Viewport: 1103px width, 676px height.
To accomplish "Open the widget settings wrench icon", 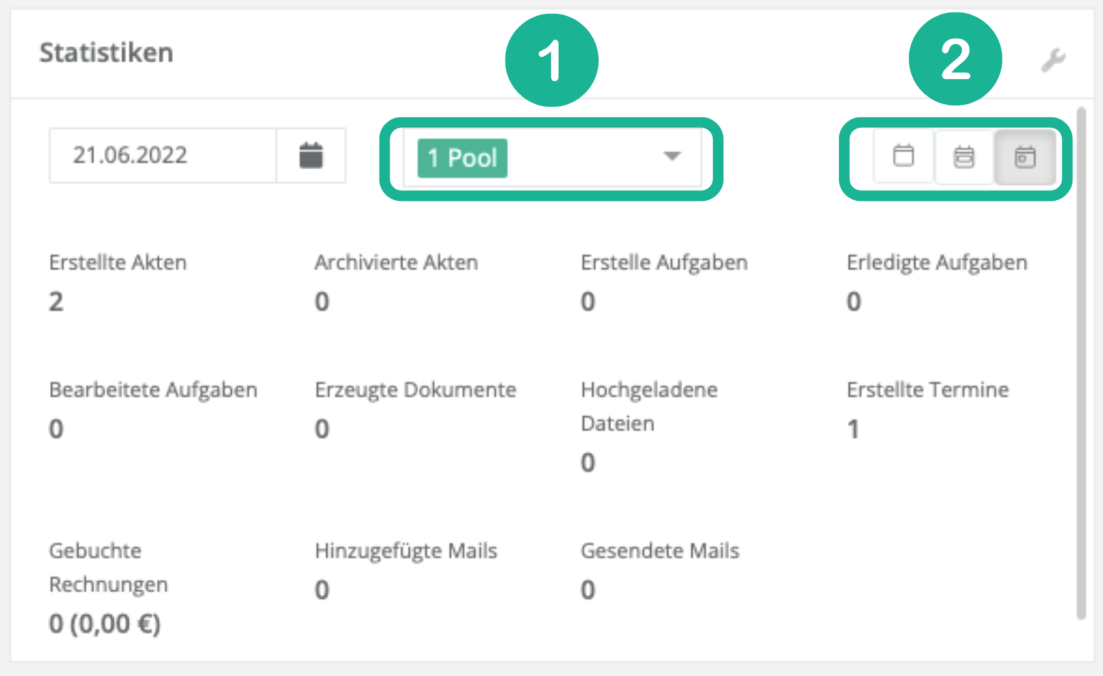I will tap(1052, 61).
